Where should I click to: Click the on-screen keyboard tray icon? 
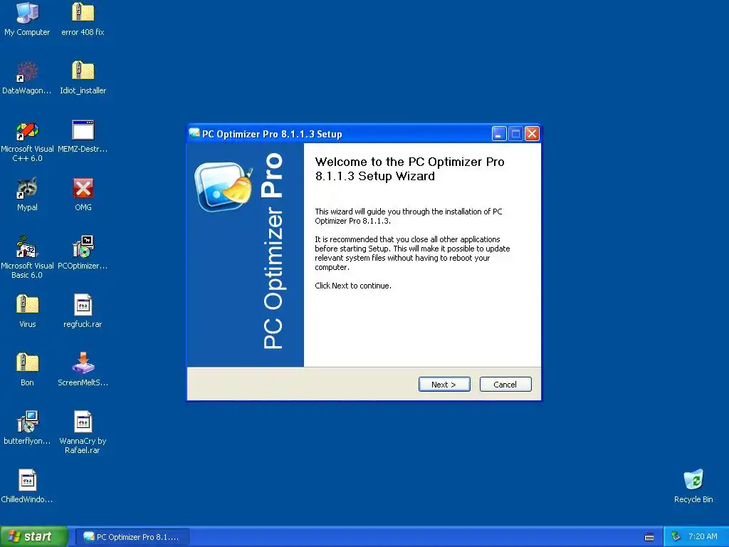(x=649, y=537)
